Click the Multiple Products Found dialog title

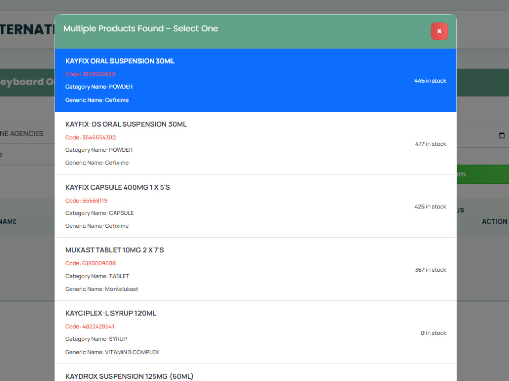click(140, 29)
